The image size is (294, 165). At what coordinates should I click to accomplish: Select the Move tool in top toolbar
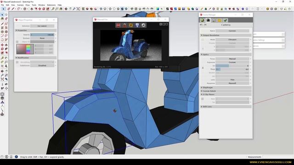point(40,9)
